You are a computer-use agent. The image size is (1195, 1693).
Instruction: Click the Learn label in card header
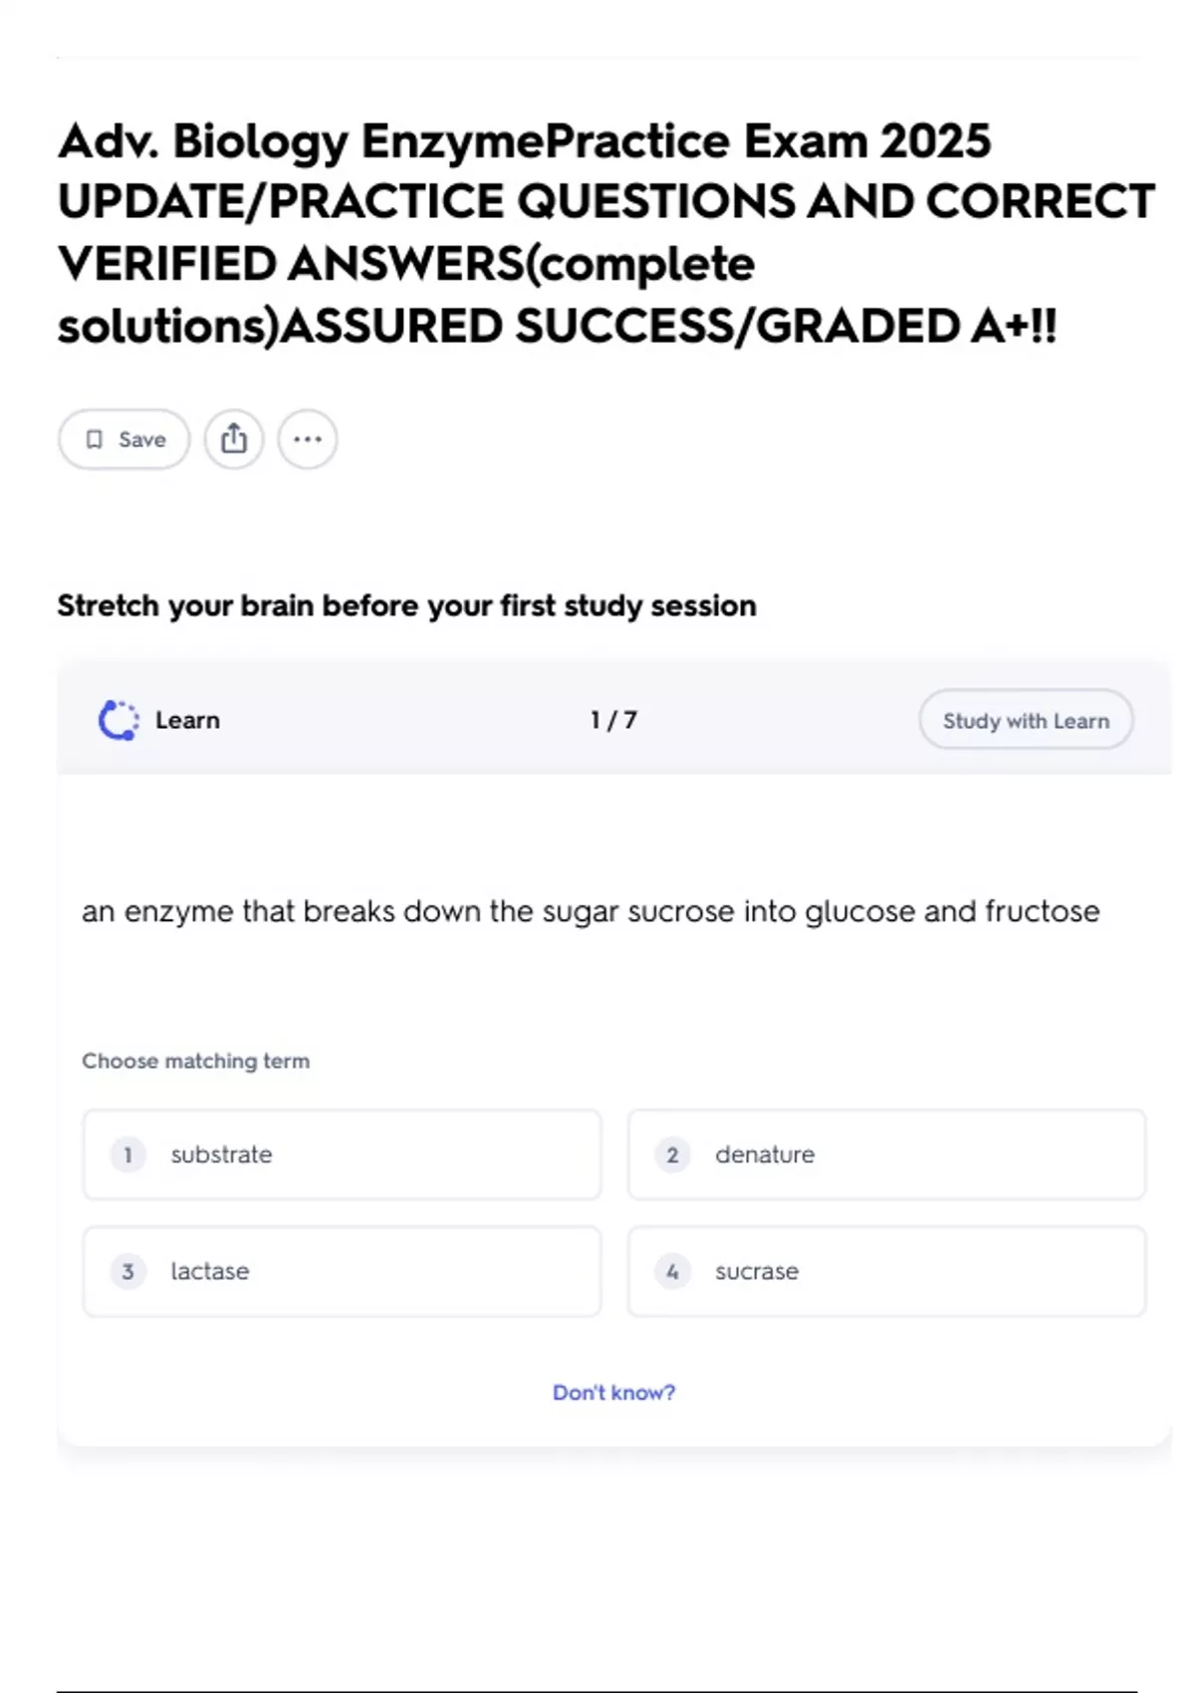coord(187,720)
